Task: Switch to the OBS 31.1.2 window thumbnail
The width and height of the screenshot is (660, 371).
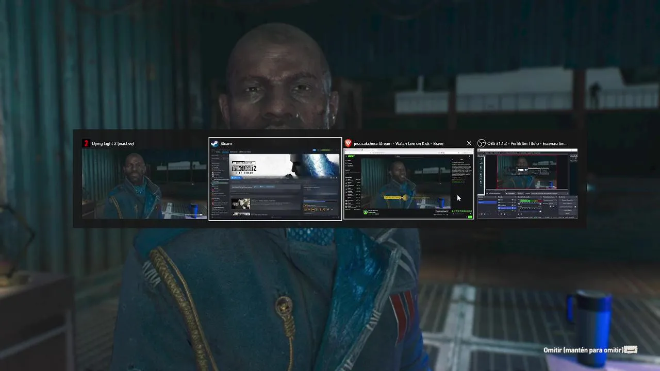Action: point(527,183)
